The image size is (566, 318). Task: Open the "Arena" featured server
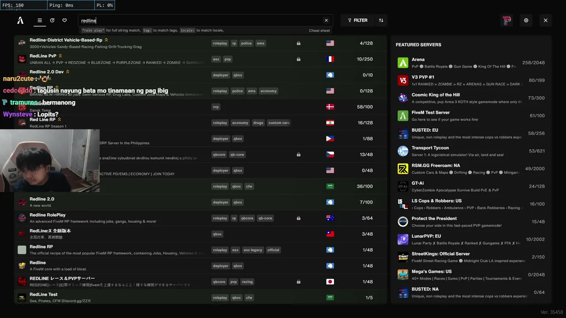[418, 60]
